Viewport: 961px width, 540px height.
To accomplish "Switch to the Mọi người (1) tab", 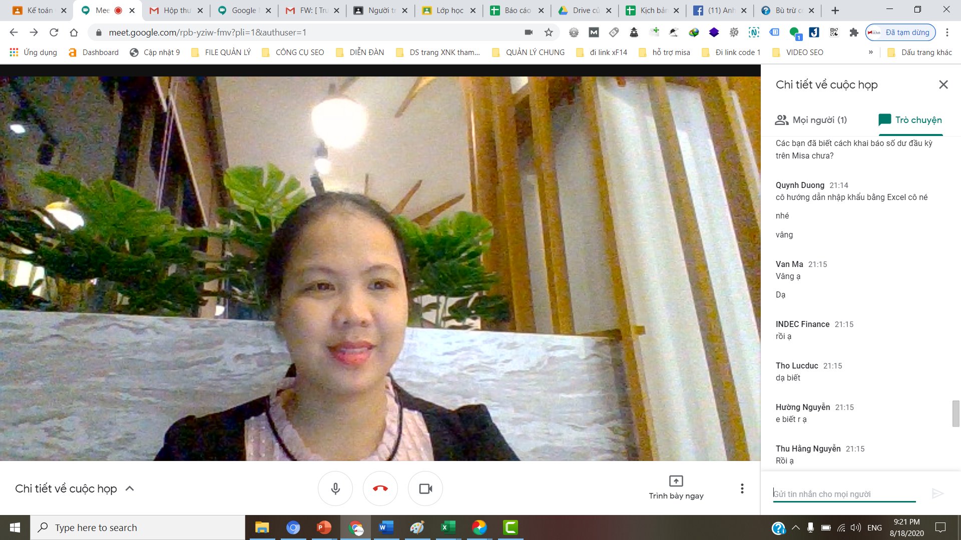I will click(x=811, y=120).
